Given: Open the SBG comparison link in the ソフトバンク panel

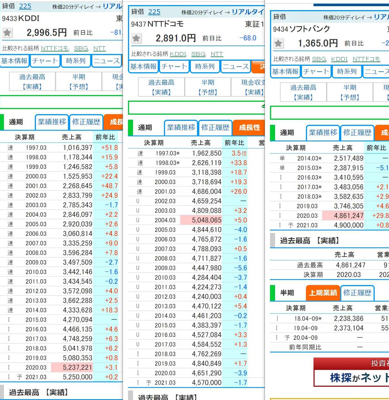Looking at the screenshot, I should 319,59.
